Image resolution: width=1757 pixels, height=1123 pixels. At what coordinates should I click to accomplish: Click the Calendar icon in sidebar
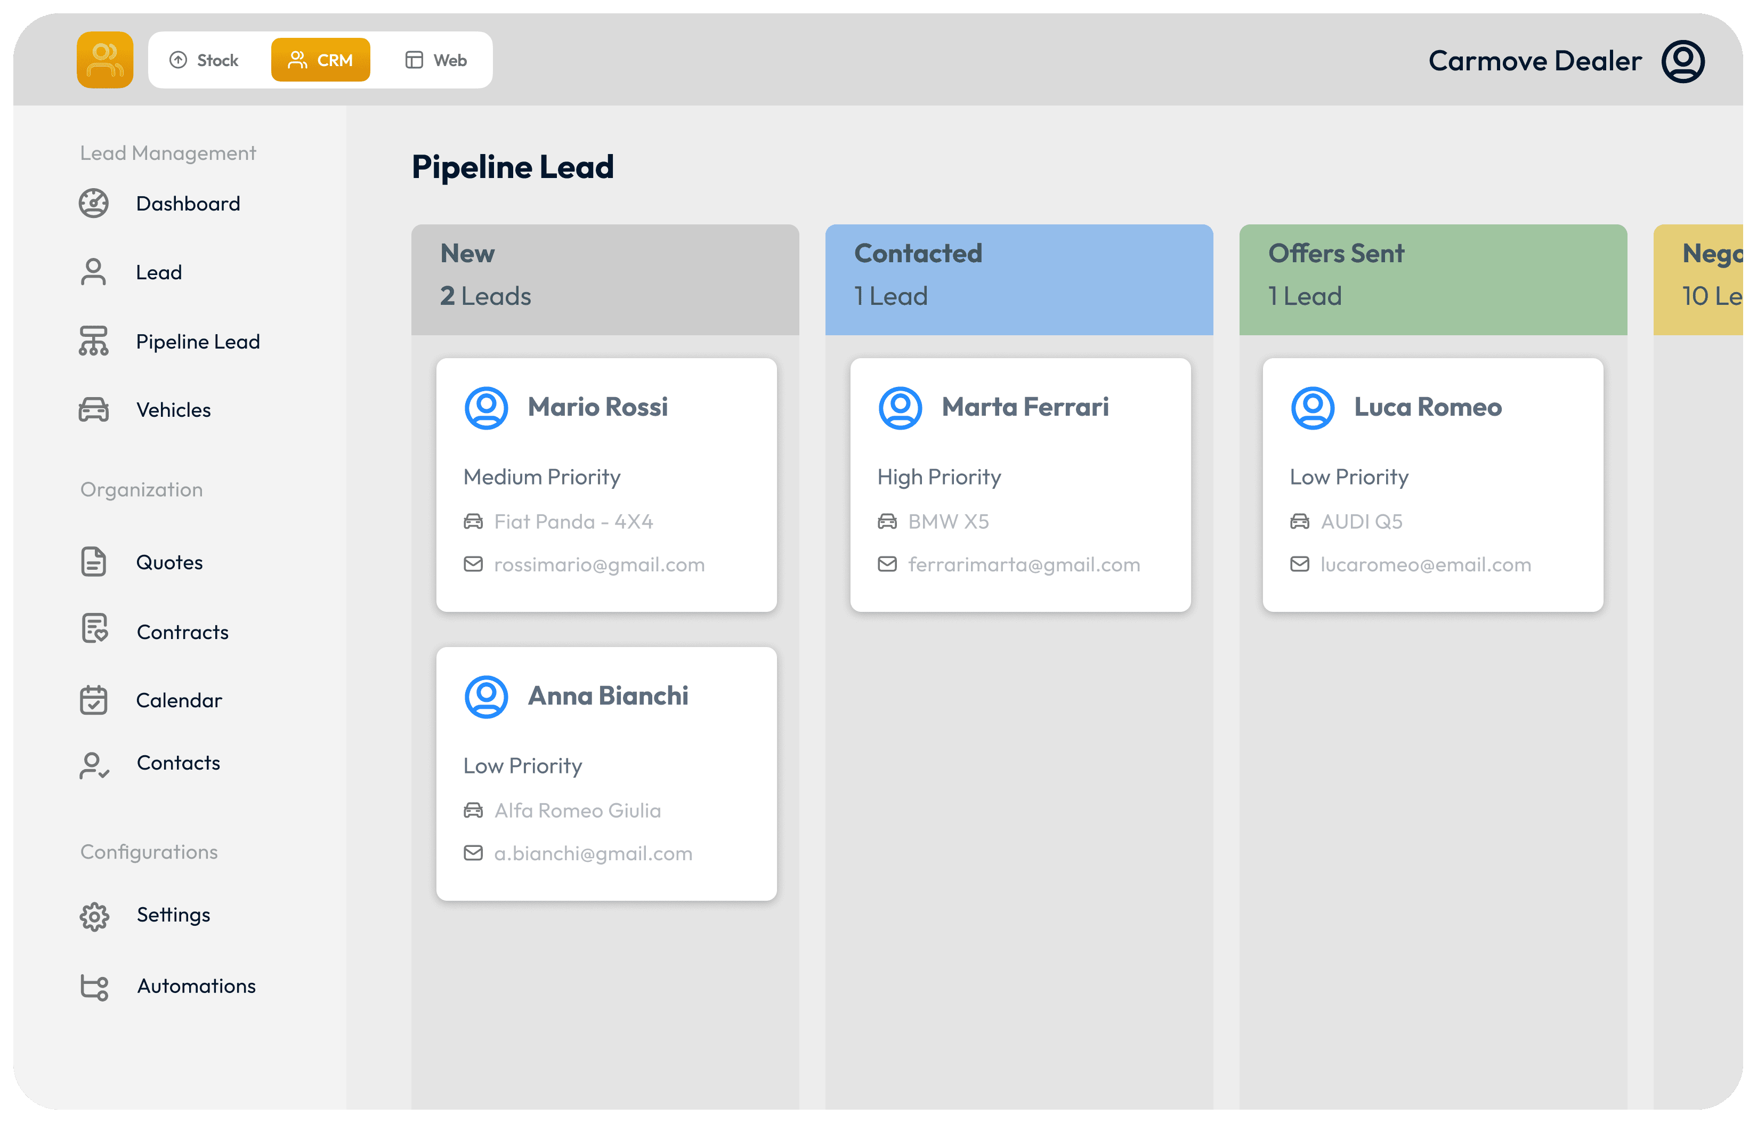(93, 700)
